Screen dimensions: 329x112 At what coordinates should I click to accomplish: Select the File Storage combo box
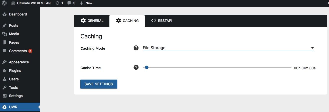pos(228,48)
